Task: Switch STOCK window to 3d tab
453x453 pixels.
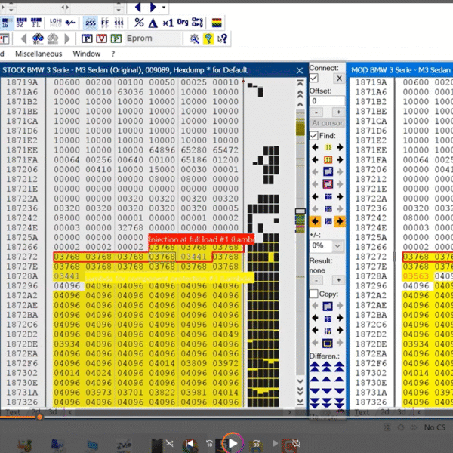Action: tap(53, 412)
